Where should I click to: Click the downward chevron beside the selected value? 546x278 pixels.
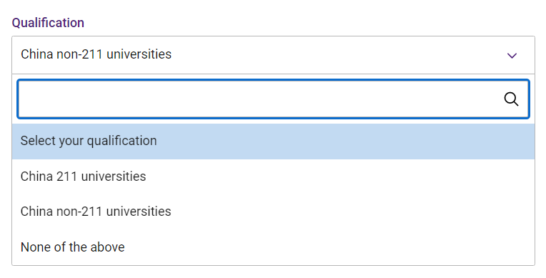(x=512, y=56)
